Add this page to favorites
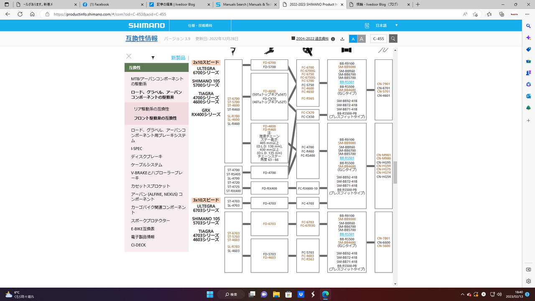 475,14
